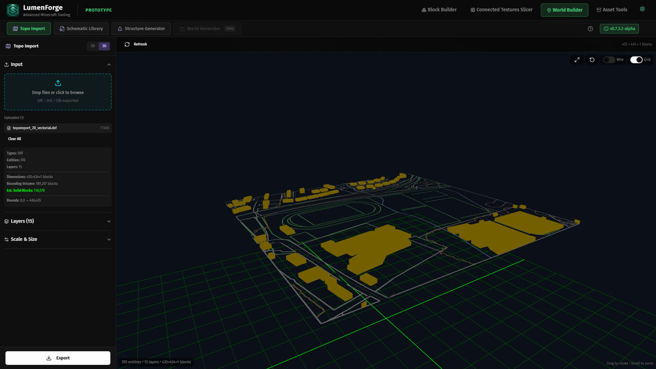Click the upload icon in the drop zone
The height and width of the screenshot is (369, 656).
[x=58, y=83]
